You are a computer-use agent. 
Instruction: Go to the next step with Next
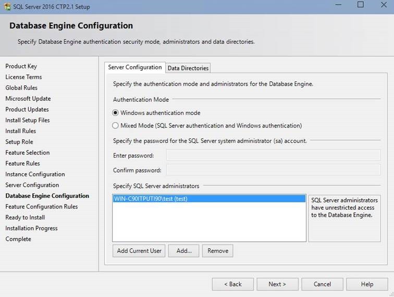click(277, 284)
